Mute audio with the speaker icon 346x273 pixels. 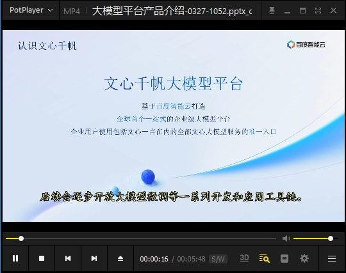286,238
